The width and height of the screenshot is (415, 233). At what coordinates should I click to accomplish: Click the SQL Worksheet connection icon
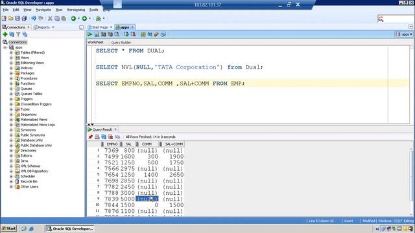(99, 18)
